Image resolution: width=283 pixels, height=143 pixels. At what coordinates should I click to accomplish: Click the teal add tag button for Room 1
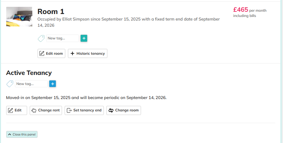pos(84,38)
